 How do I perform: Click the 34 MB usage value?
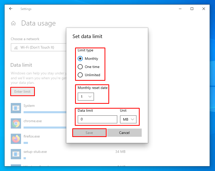pos(120,152)
